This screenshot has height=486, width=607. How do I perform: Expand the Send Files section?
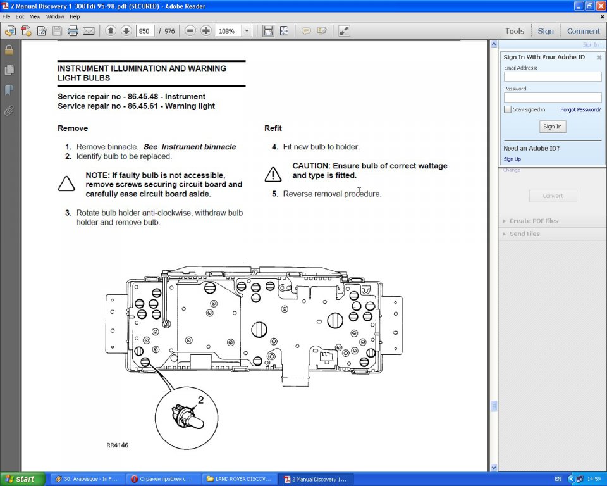point(525,234)
